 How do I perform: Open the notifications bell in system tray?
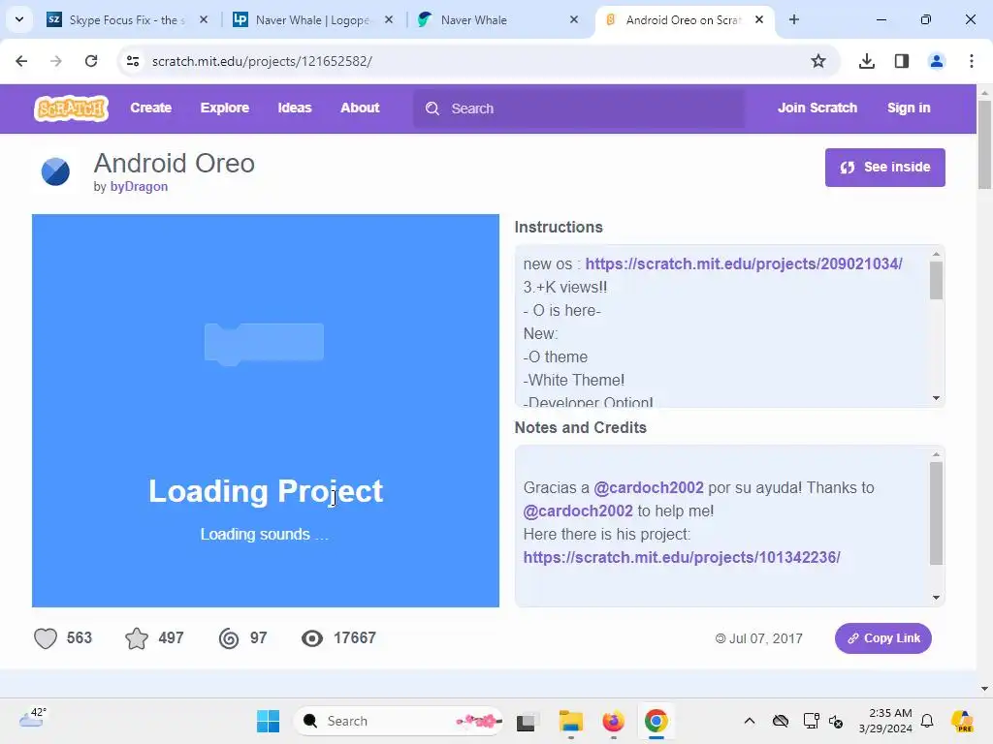pos(927,721)
